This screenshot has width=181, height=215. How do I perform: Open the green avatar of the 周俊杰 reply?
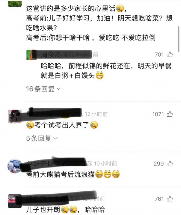pyautogui.click(x=31, y=55)
